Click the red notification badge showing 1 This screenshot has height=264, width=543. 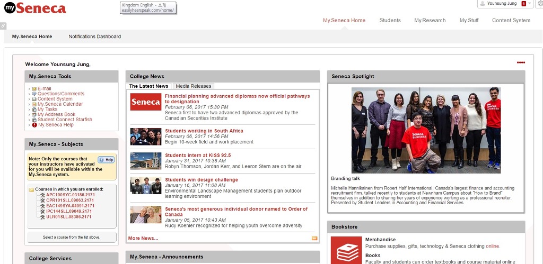(523, 4)
